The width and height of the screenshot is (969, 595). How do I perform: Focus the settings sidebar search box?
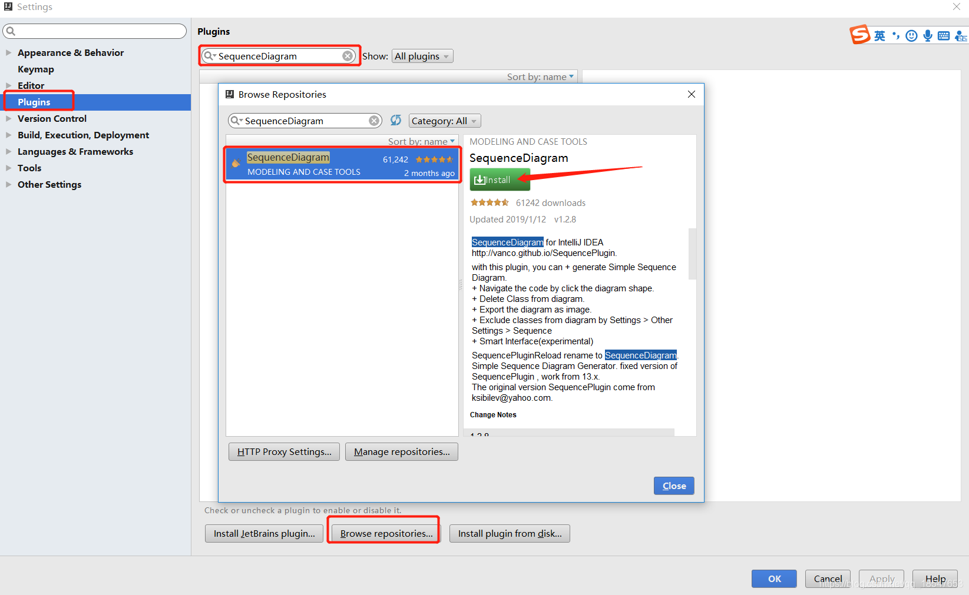click(95, 31)
